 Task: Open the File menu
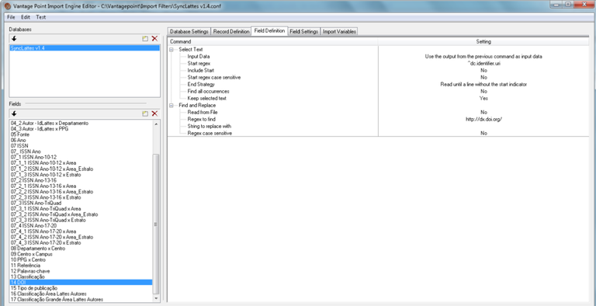coord(11,17)
